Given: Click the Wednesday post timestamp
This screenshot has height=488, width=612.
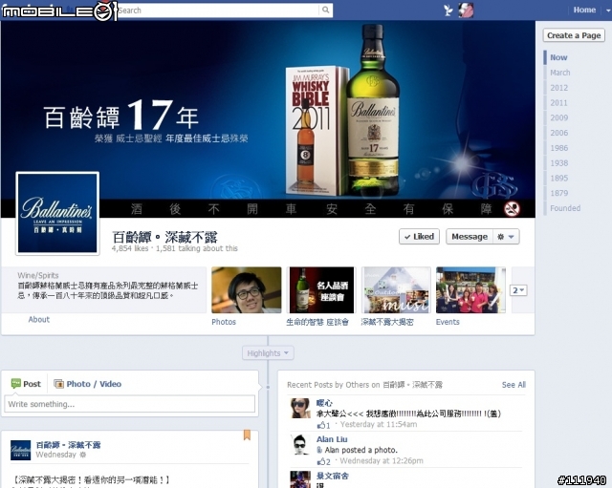Looking at the screenshot, I should click(55, 455).
